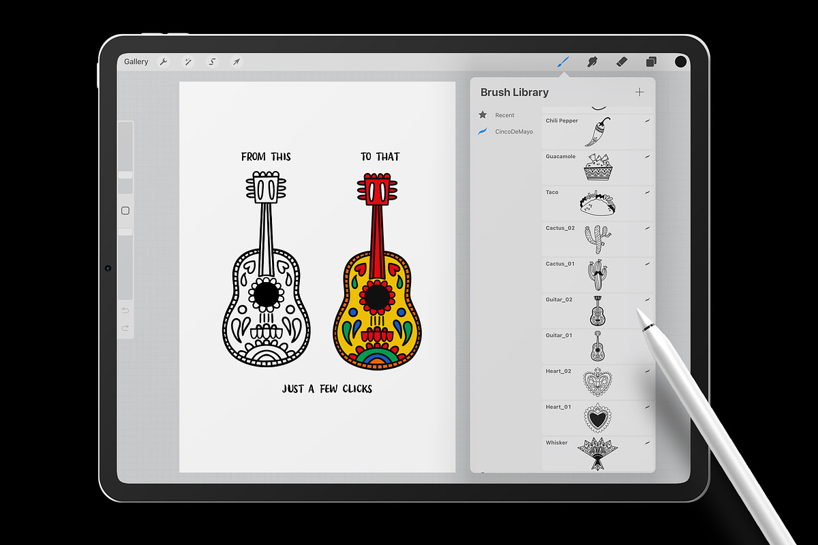
Task: Pick the Cactus_02 brush
Action: pos(598,239)
